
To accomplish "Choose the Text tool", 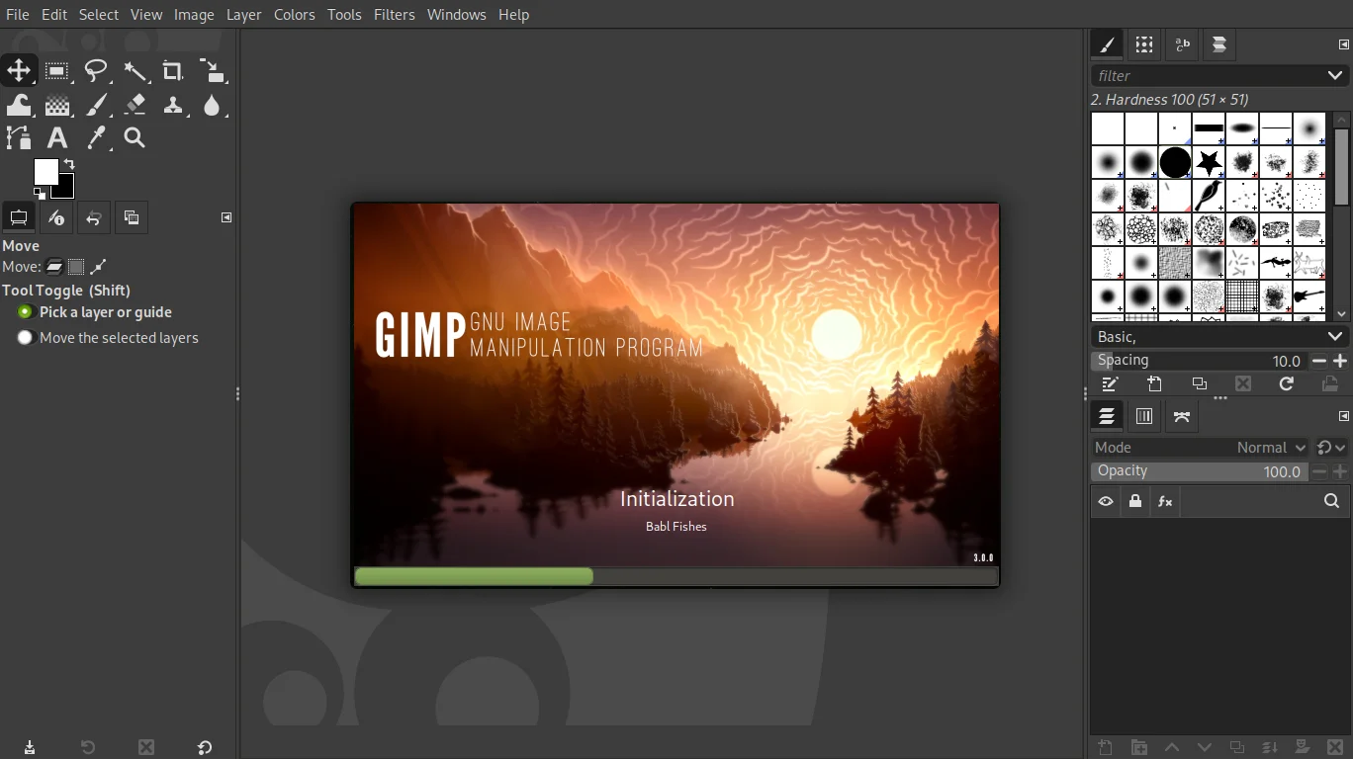I will click(x=57, y=138).
